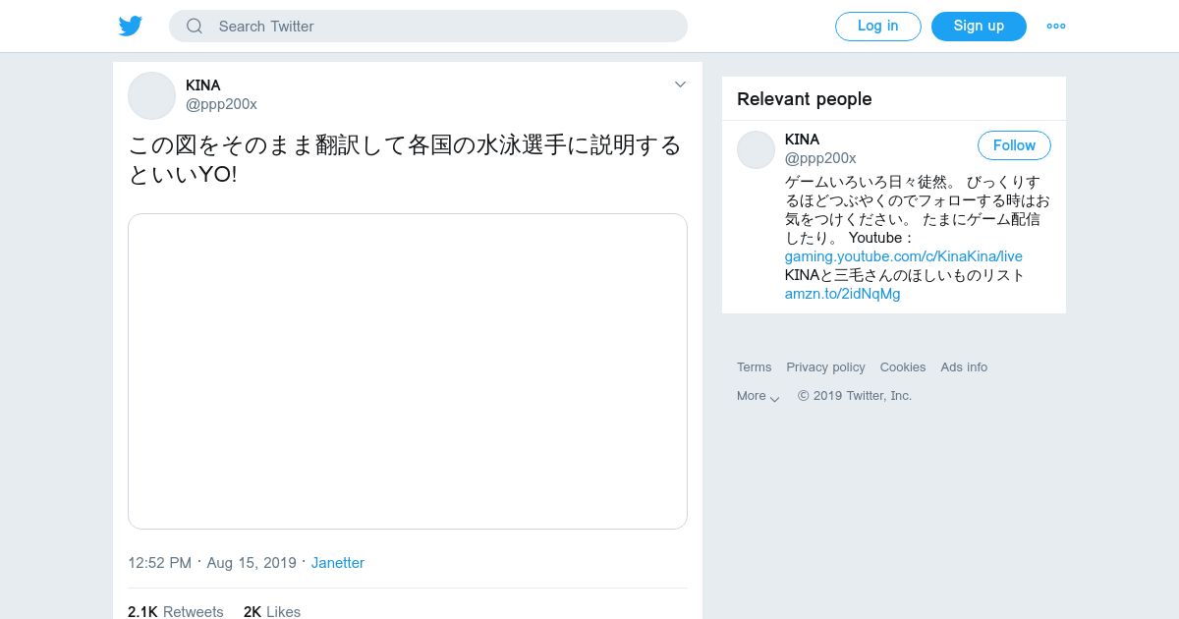Open the Cookies footer link
Viewport: 1179px width, 619px height.
coord(903,367)
